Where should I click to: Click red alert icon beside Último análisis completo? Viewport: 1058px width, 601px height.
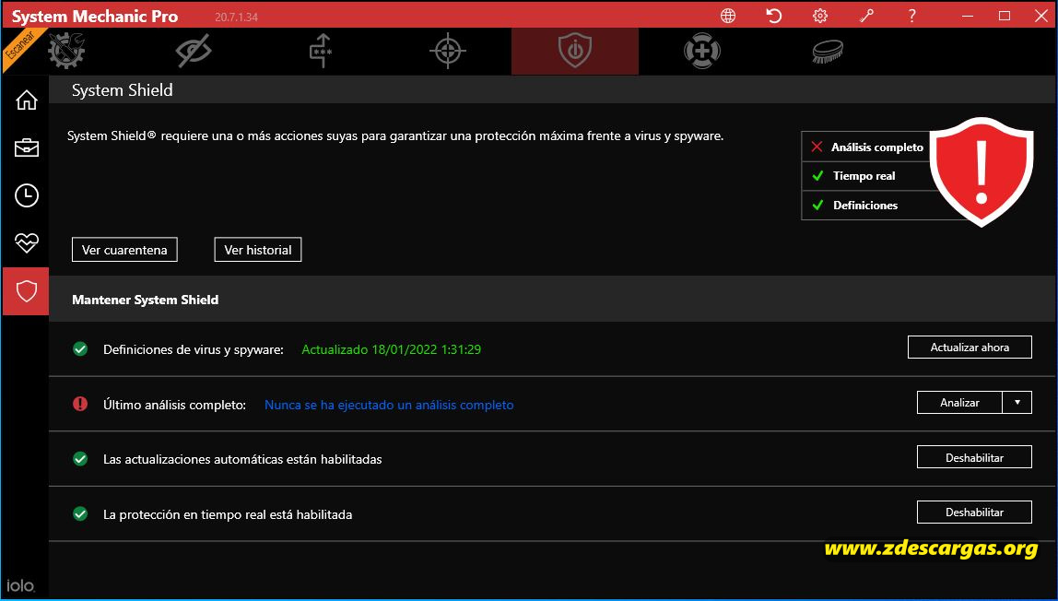coord(80,404)
